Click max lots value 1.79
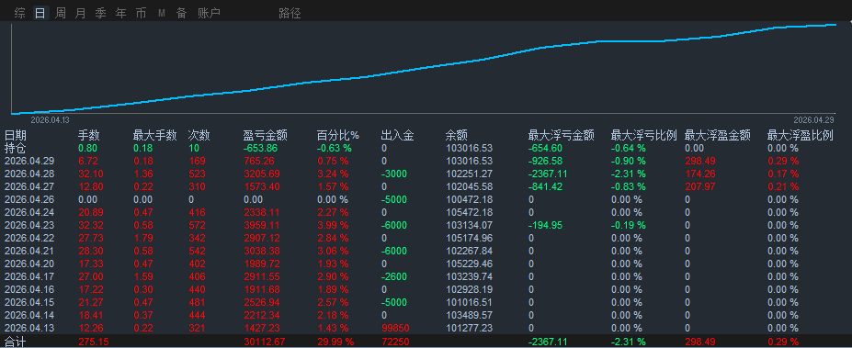 pos(142,239)
